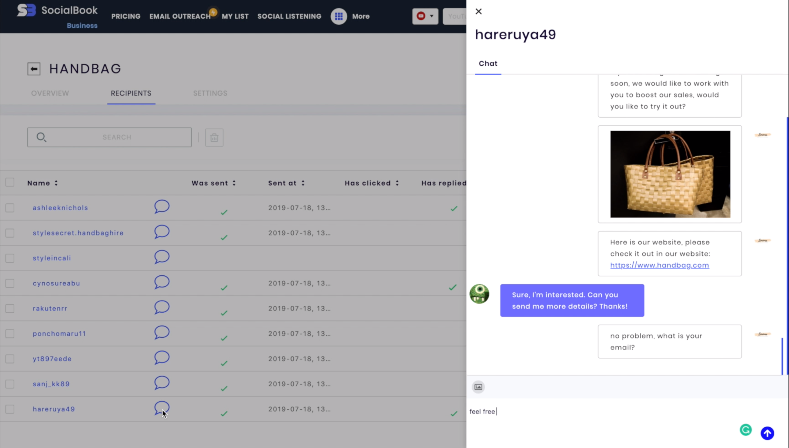This screenshot has height=448, width=789.
Task: Send message with blue arrow button
Action: [x=767, y=433]
